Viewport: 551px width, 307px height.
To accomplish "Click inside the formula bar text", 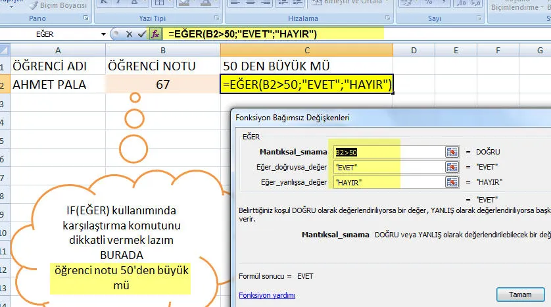I will pyautogui.click(x=263, y=34).
